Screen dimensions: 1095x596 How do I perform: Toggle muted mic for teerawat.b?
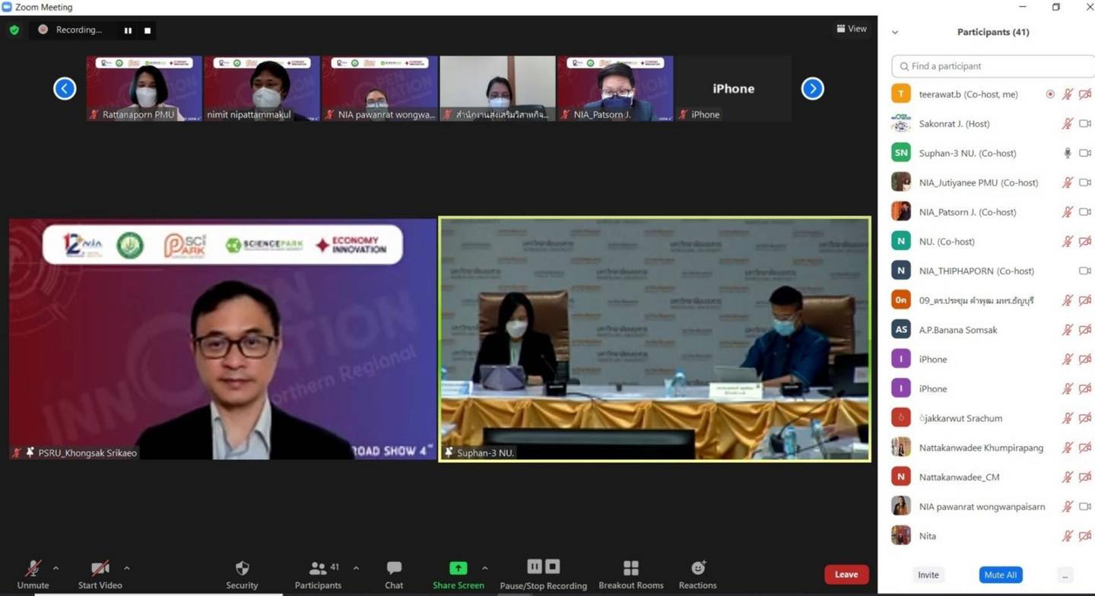pyautogui.click(x=1068, y=94)
